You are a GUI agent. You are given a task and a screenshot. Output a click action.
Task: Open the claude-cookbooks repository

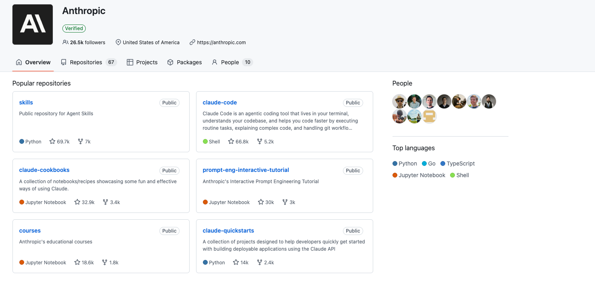44,170
